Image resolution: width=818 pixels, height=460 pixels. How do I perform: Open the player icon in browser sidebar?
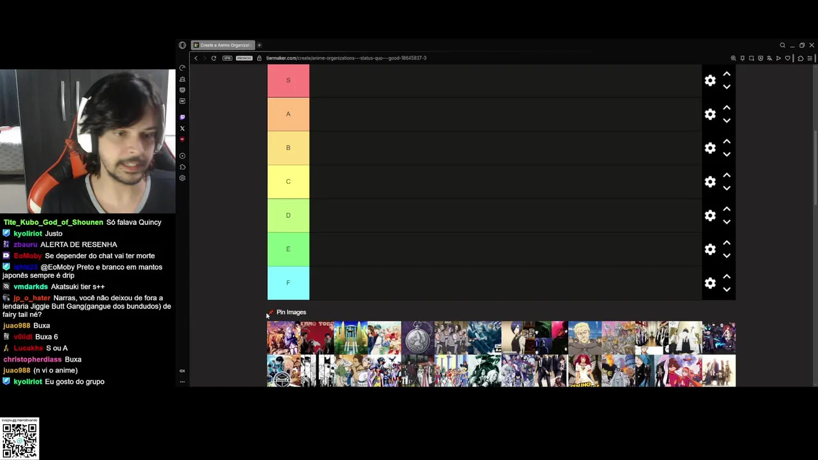[x=182, y=156]
